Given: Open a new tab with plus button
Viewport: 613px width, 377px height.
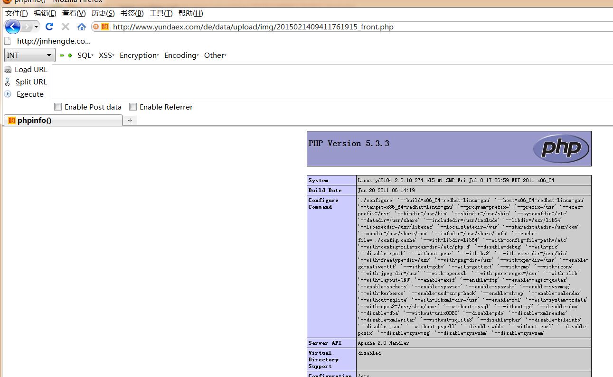Looking at the screenshot, I should (130, 120).
